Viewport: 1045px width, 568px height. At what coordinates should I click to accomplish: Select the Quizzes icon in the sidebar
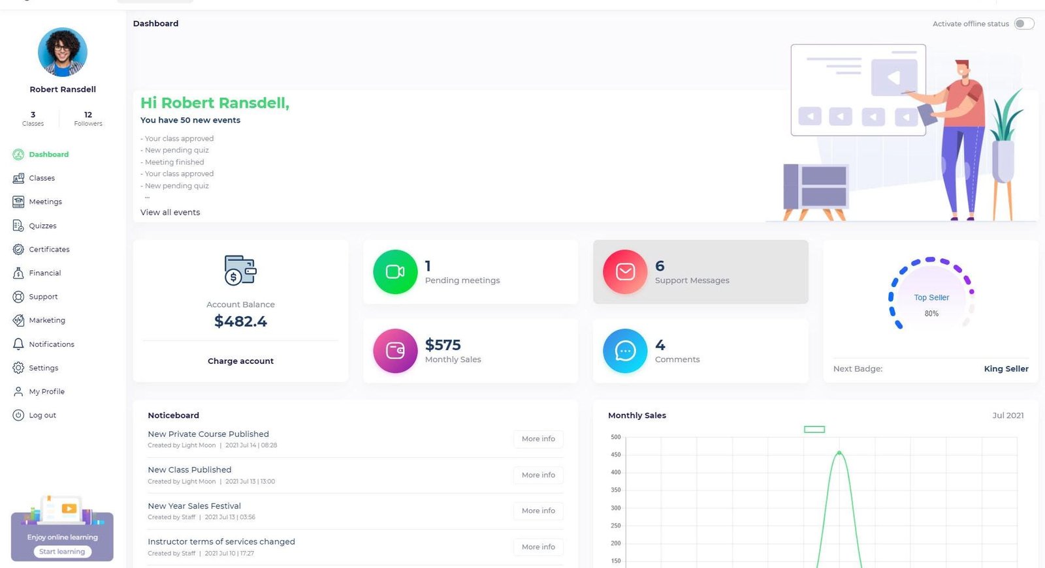[x=18, y=226]
